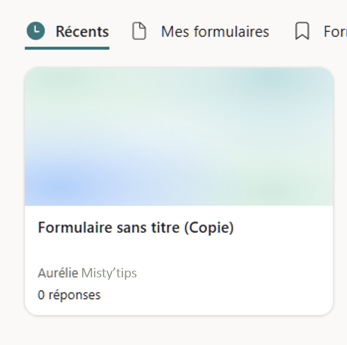Click the word "(Copie)" in card title

point(209,228)
